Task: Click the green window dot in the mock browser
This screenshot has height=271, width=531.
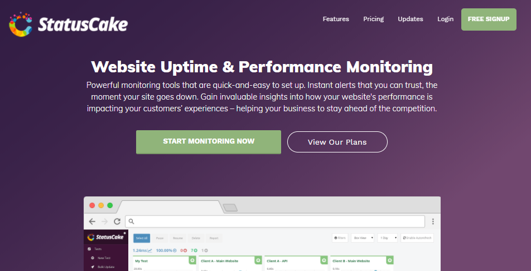Action: click(x=110, y=205)
